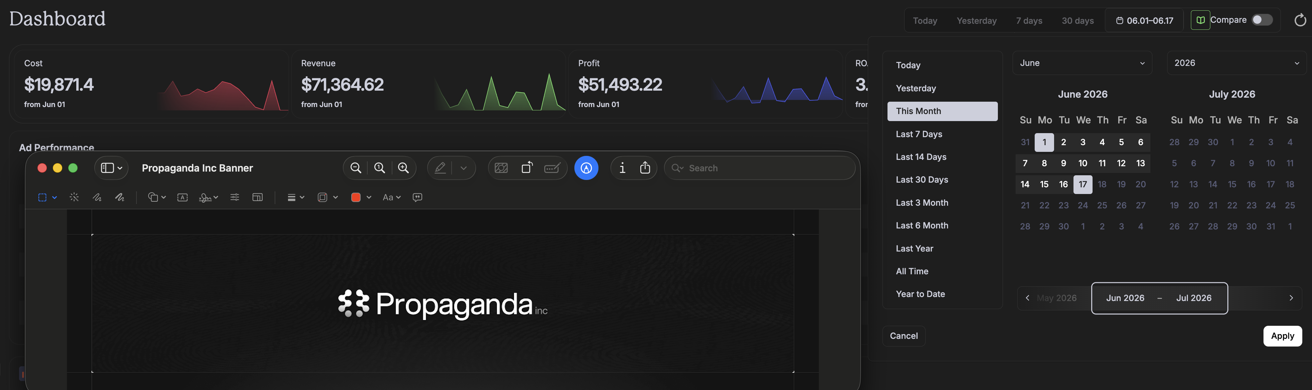Choose the This Month preset

pos(942,111)
